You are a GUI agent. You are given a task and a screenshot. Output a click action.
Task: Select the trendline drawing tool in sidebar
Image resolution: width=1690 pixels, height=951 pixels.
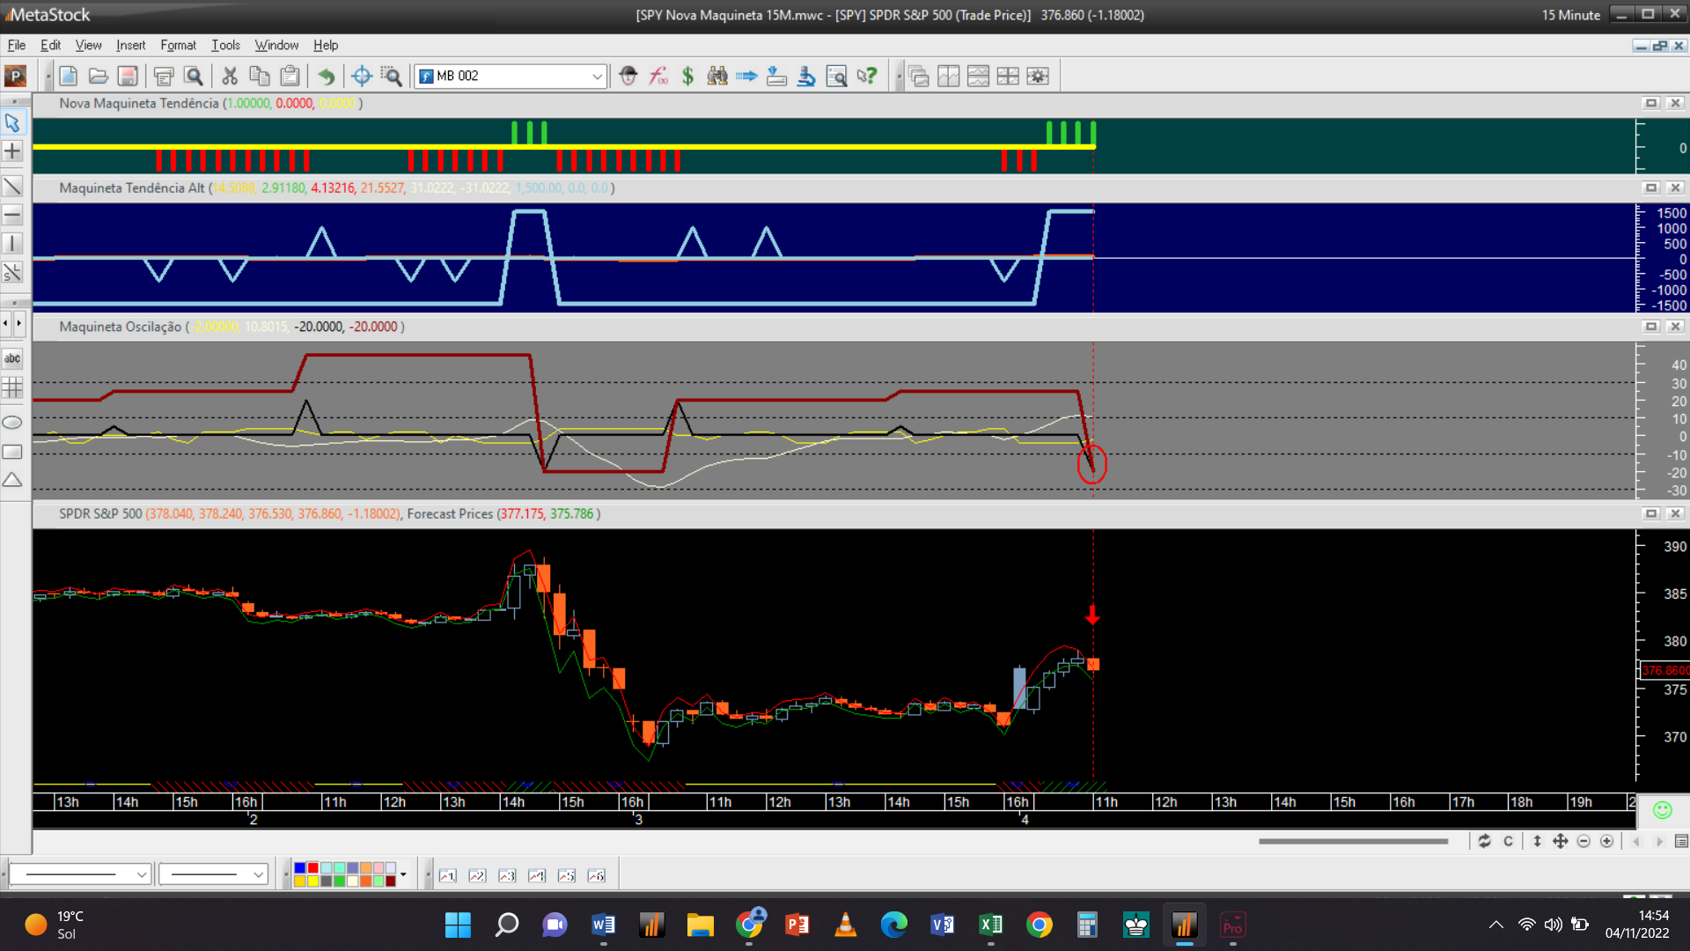pos(12,186)
